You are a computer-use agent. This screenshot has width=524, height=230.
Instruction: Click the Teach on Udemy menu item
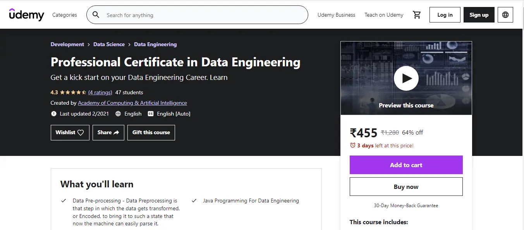(x=383, y=15)
